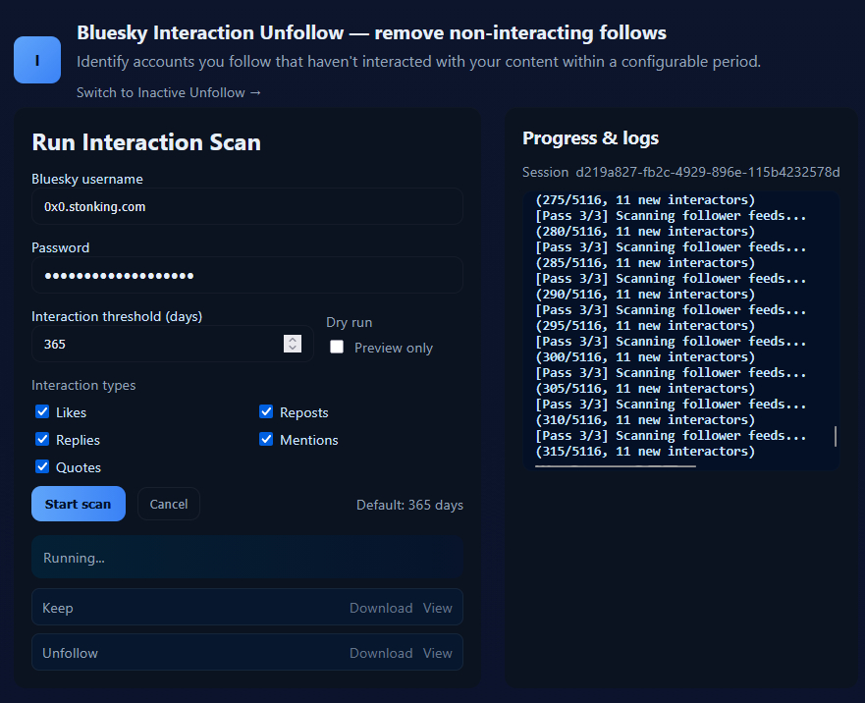This screenshot has width=865, height=703.
Task: Click the threshold number spinner arrows
Action: [x=293, y=344]
